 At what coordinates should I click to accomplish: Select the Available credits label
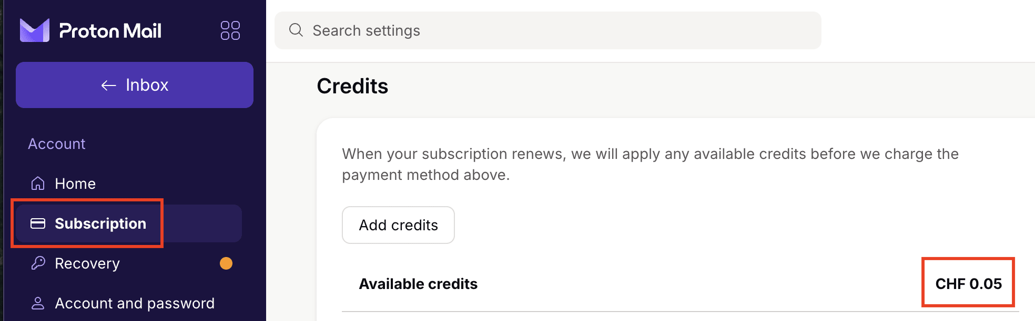point(418,284)
